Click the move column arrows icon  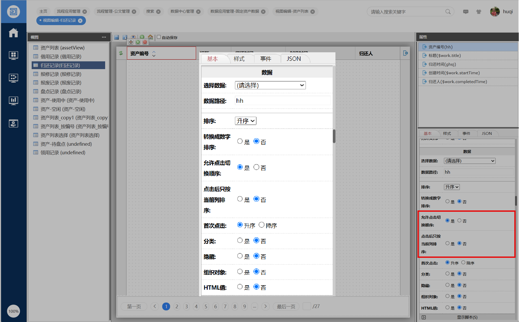coord(131,42)
